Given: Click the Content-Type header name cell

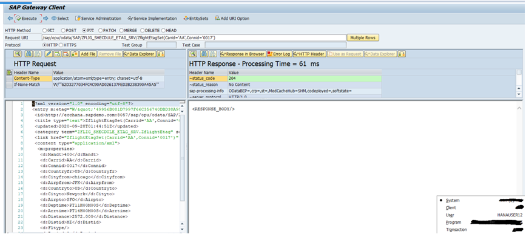Looking at the screenshot, I should 33,79.
